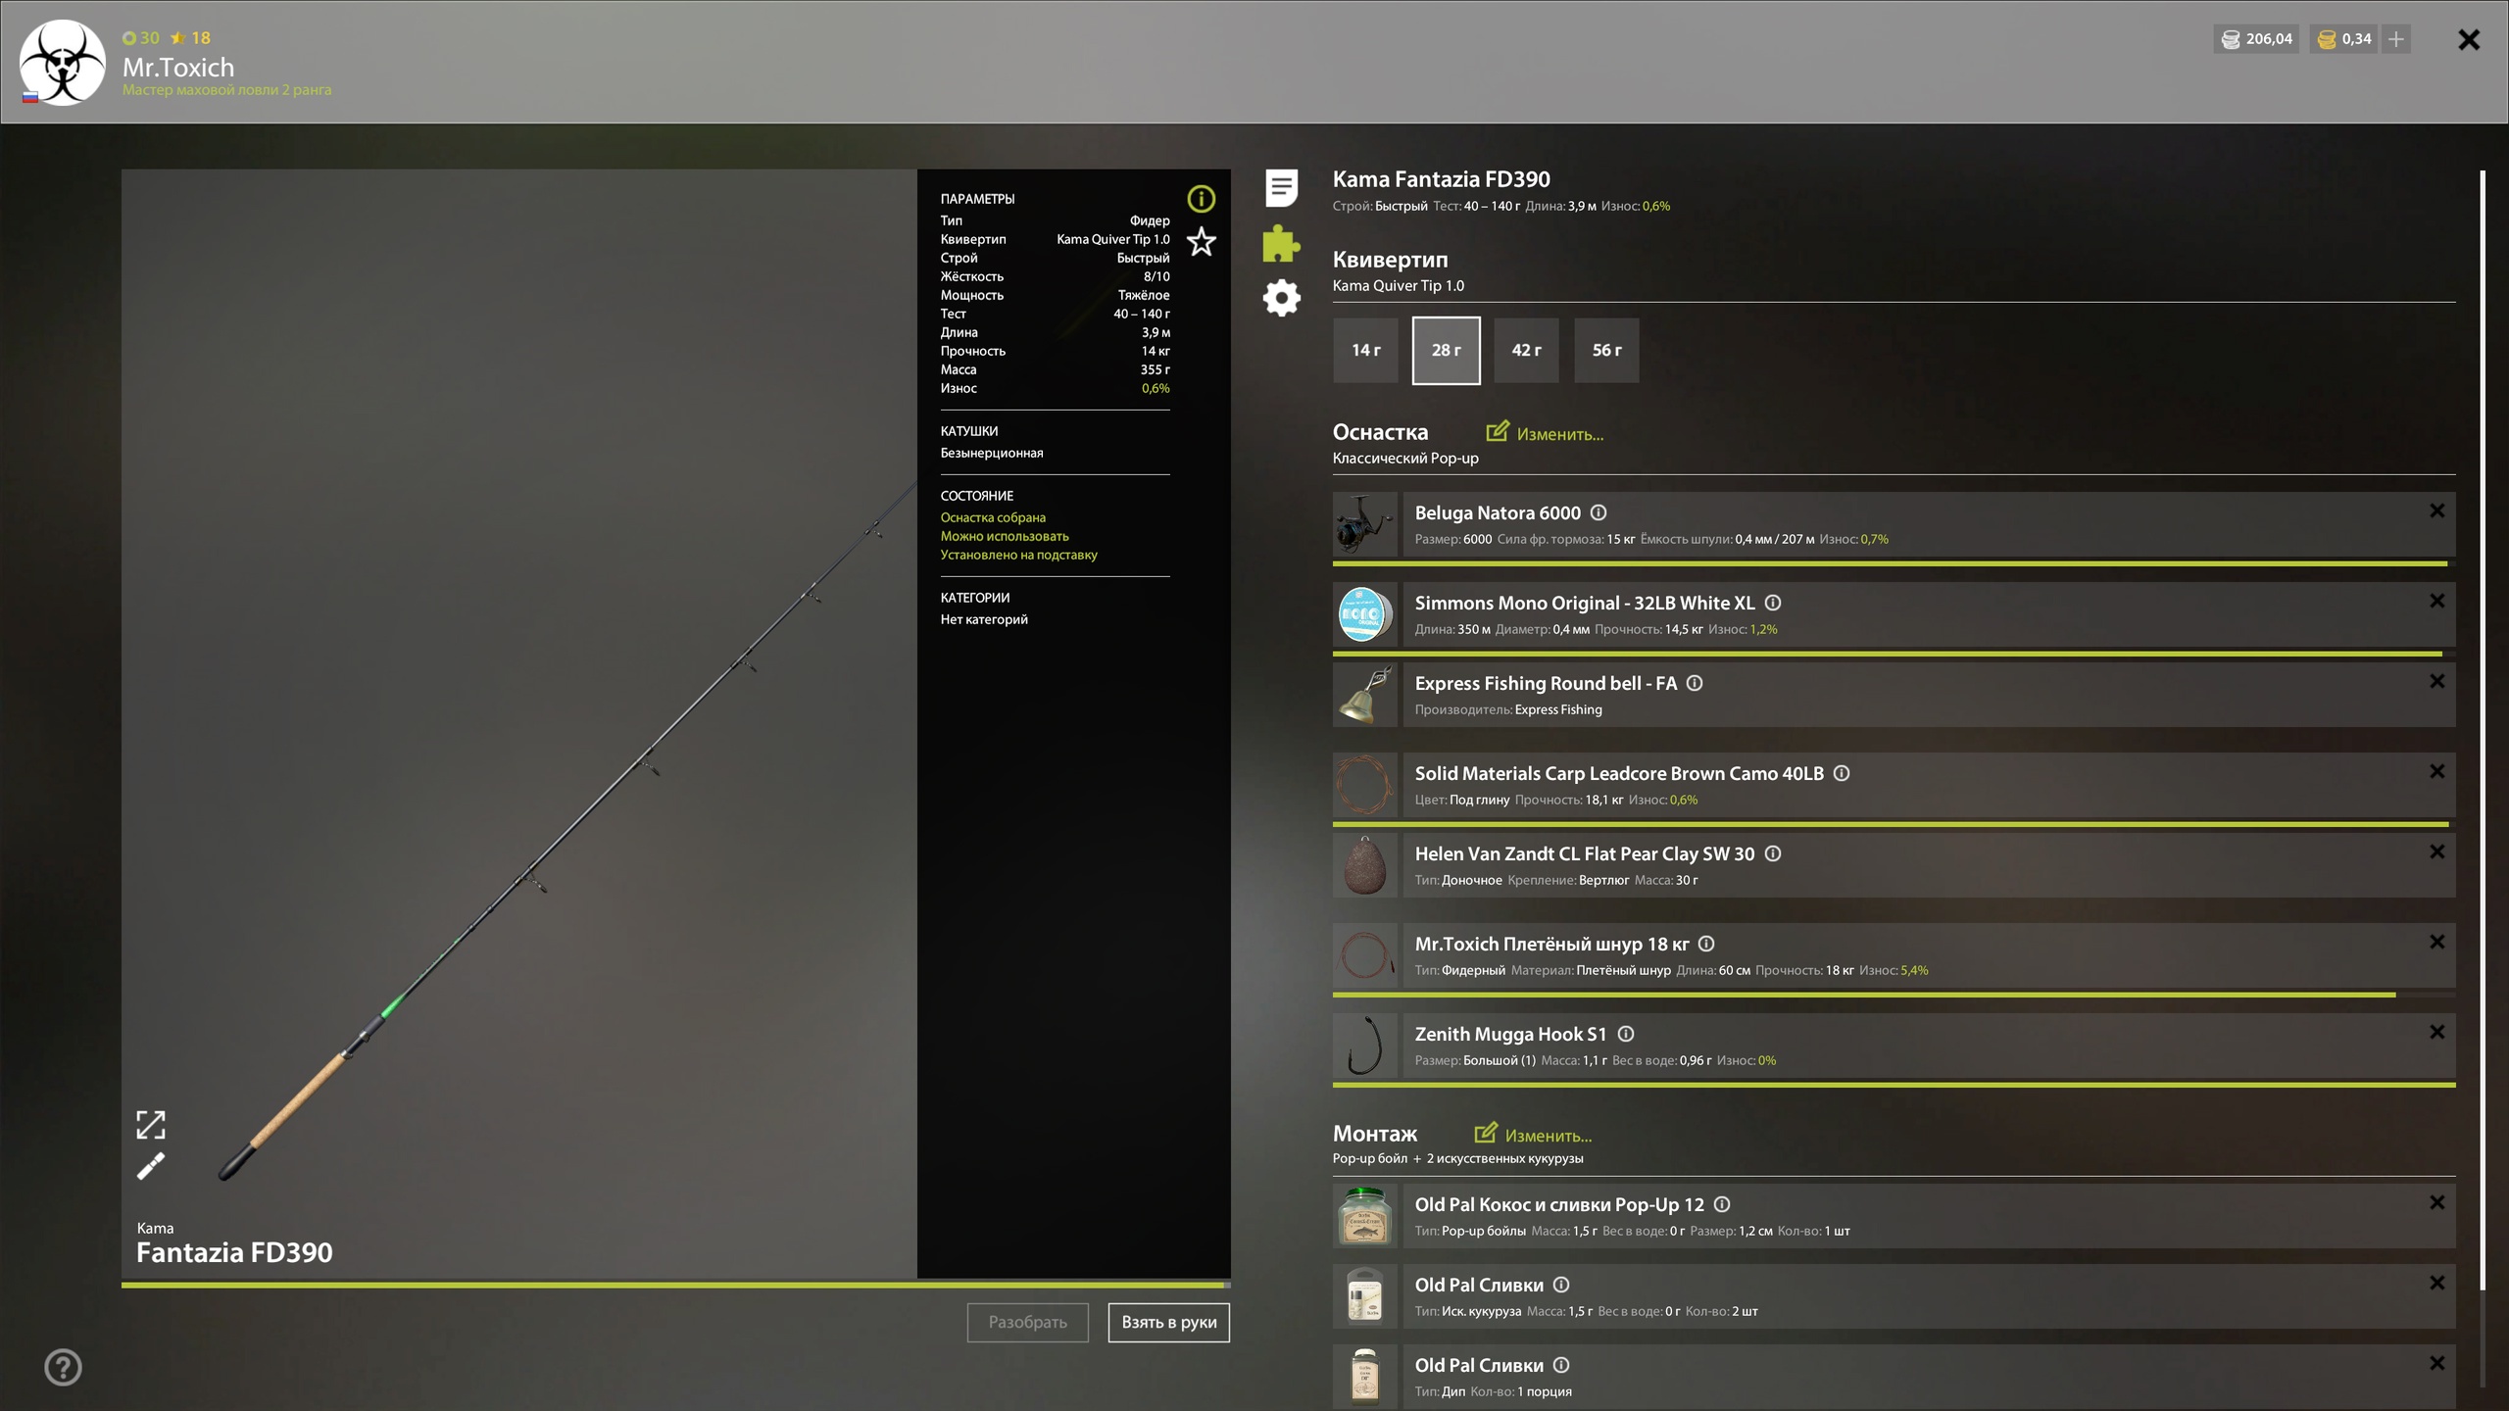Screen dimensions: 2509x1411
Task: Show info for Beluga Natora 6000
Action: pos(1599,512)
